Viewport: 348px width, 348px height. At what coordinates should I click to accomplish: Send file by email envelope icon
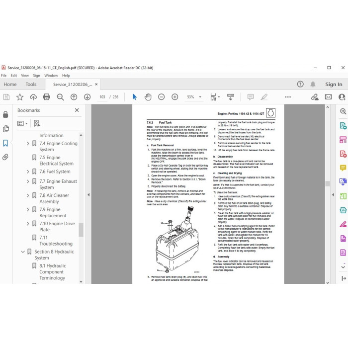pyautogui.click(x=329, y=97)
